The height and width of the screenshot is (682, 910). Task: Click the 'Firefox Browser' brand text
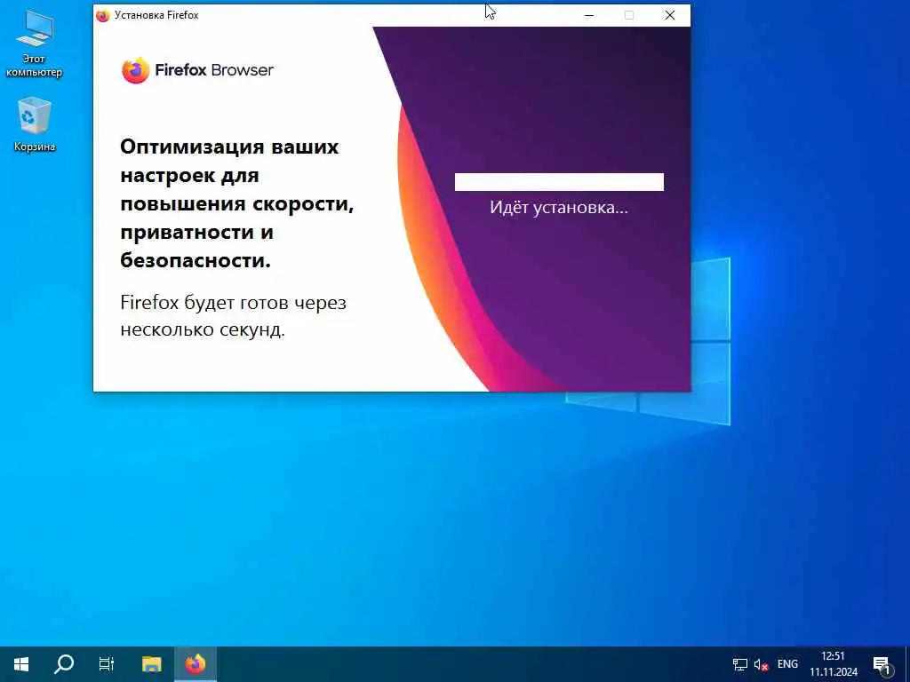click(x=214, y=70)
